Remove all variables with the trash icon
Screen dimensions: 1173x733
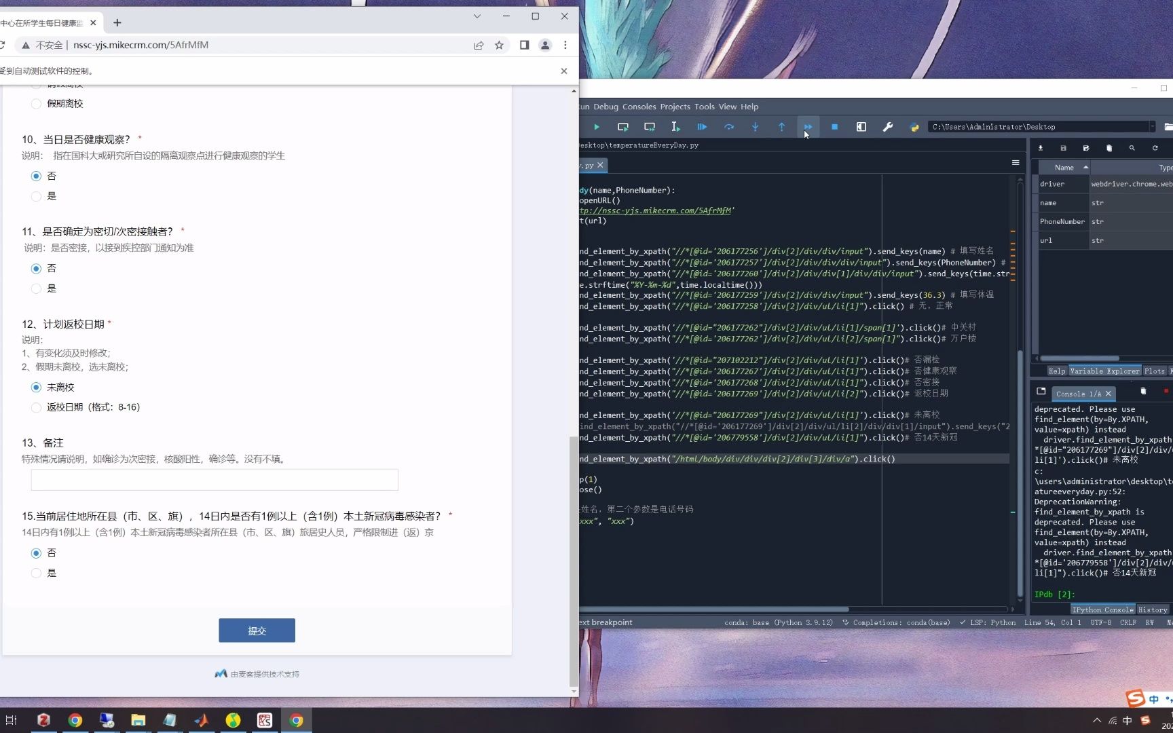pyautogui.click(x=1109, y=148)
